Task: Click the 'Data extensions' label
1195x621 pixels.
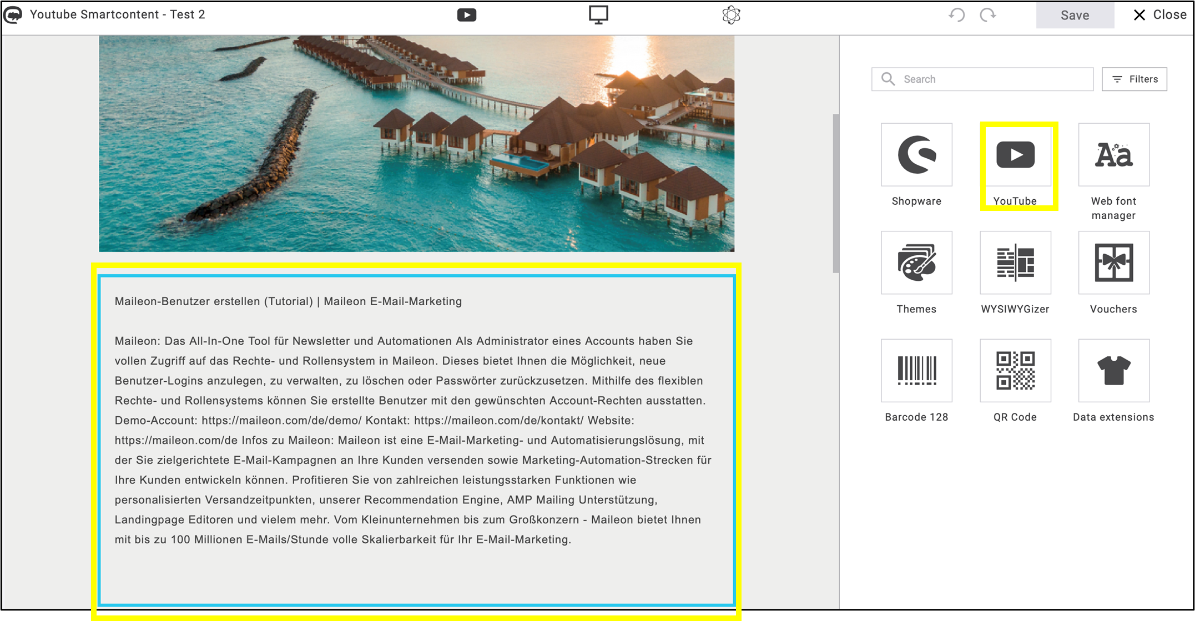Action: point(1113,417)
